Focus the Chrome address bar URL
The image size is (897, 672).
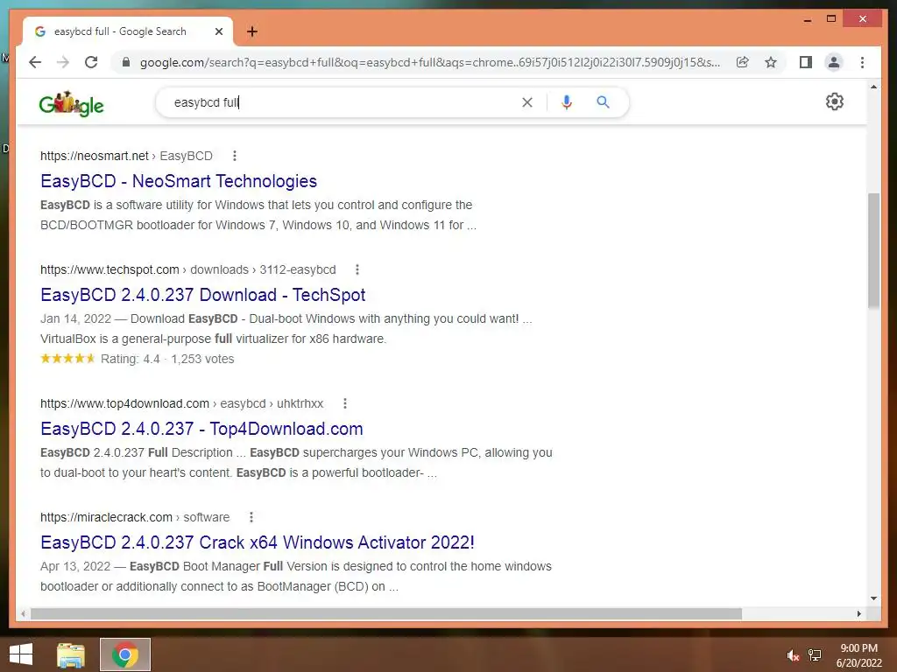pyautogui.click(x=429, y=62)
